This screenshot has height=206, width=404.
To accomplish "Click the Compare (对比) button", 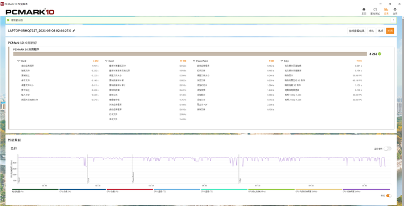I will pyautogui.click(x=371, y=31).
